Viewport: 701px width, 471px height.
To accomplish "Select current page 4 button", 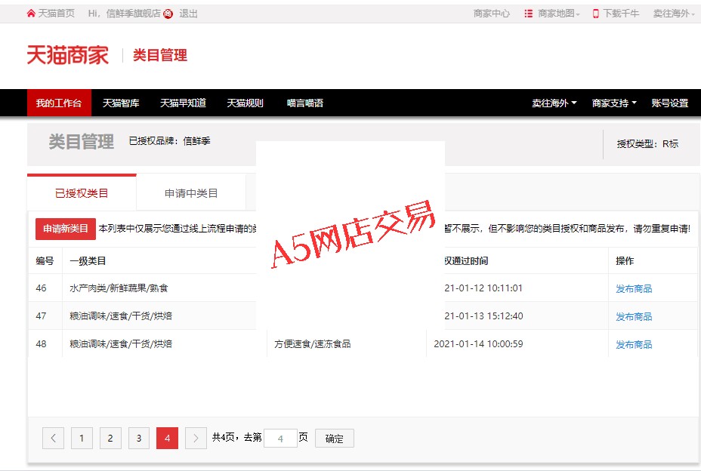I will click(x=167, y=438).
